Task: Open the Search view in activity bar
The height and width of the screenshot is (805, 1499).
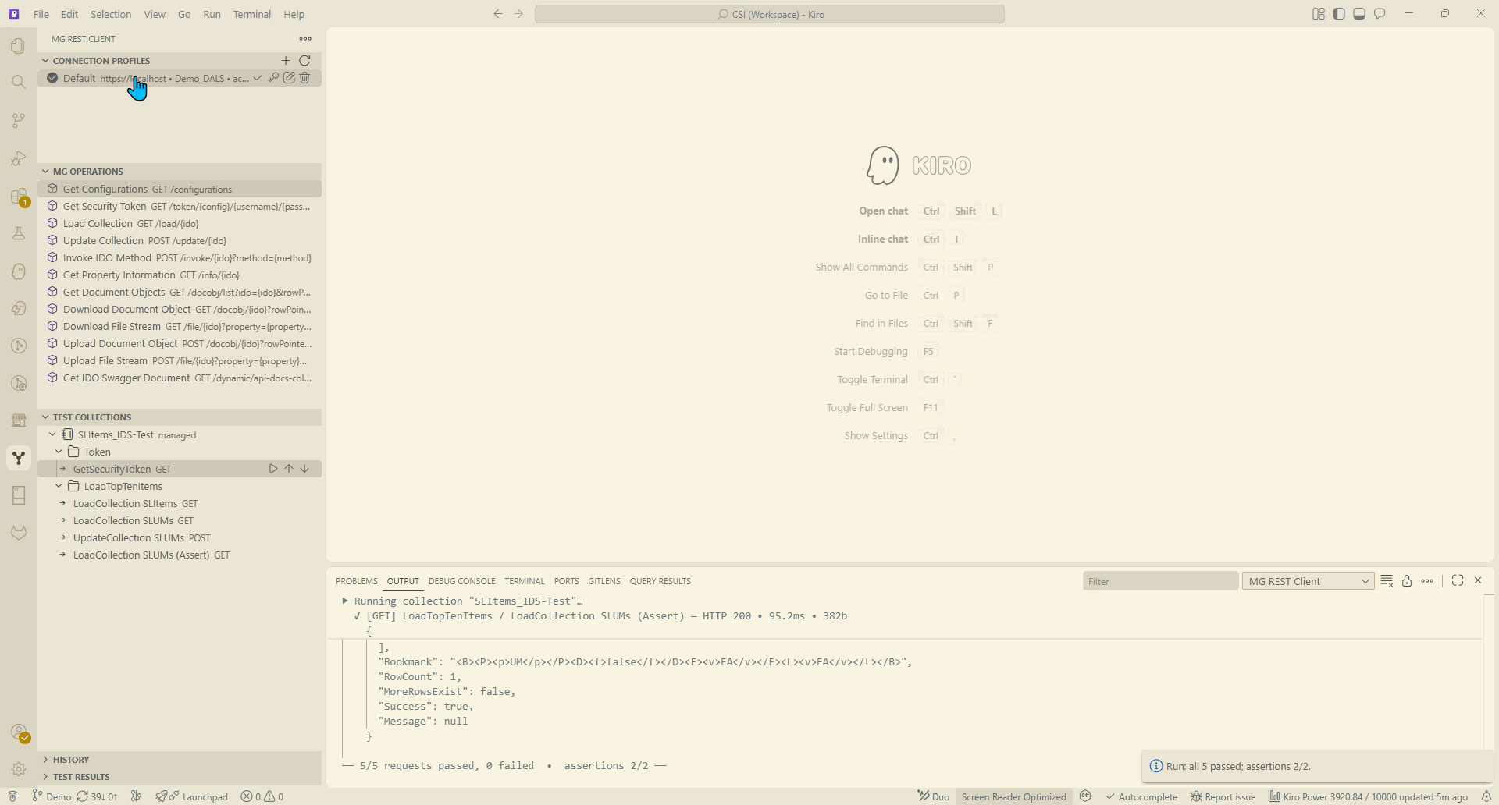Action: tap(19, 82)
